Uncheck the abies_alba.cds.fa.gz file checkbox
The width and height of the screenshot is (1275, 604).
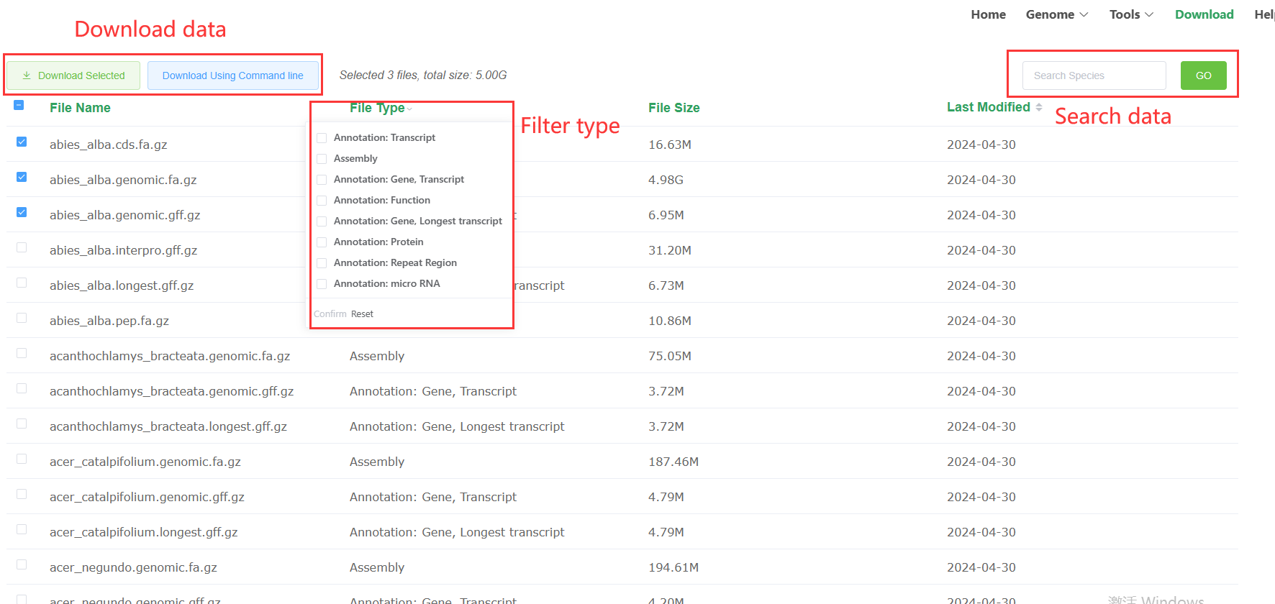[22, 142]
